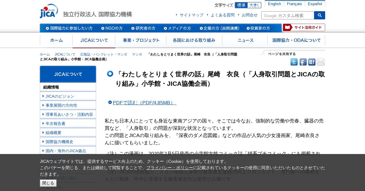The height and width of the screenshot is (191, 365).
Task: Click the blue search magnifier button
Action: click(x=319, y=15)
